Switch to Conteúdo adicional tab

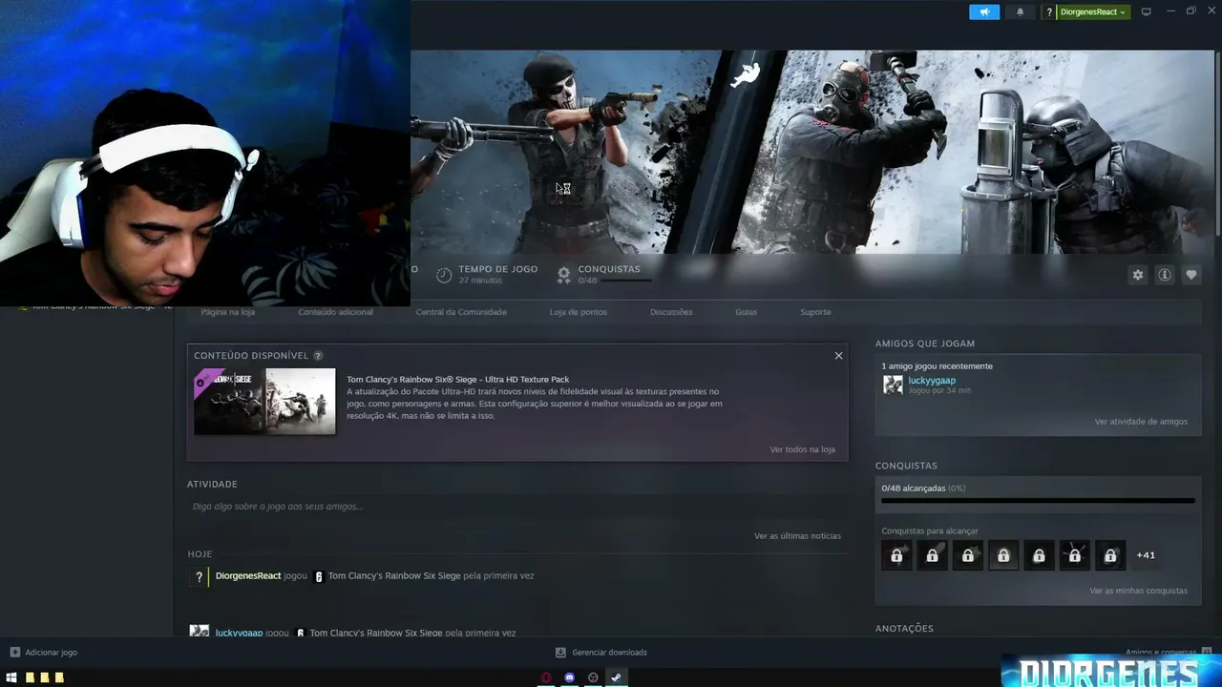click(335, 312)
